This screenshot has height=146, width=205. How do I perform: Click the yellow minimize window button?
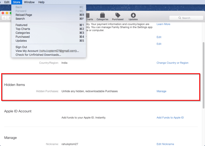(x=7, y=13)
